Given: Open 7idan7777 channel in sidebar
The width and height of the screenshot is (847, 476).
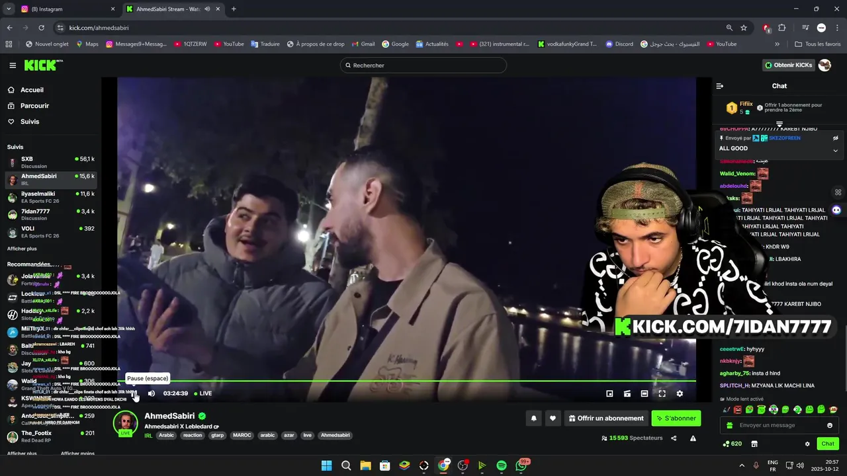Looking at the screenshot, I should pos(50,214).
